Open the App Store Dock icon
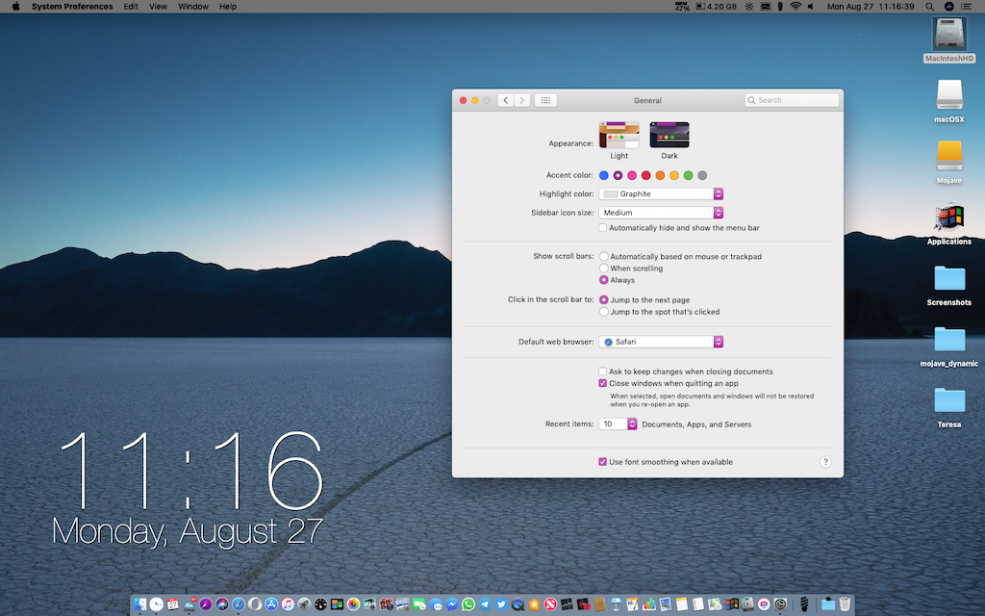Image resolution: width=985 pixels, height=616 pixels. (271, 604)
